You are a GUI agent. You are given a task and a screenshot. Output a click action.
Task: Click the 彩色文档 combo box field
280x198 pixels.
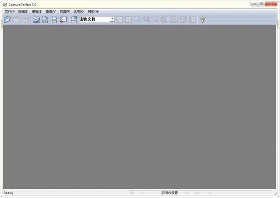coord(97,19)
